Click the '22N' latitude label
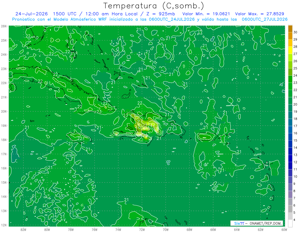 tap(4, 83)
